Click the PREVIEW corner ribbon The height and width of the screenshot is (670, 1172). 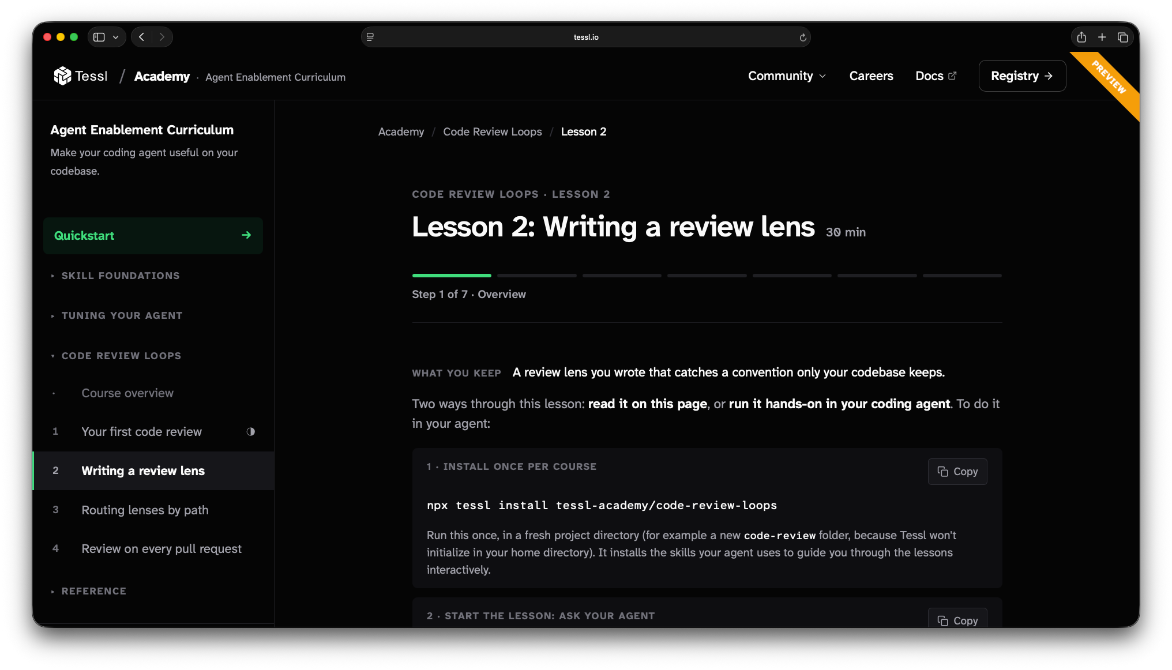point(1108,78)
